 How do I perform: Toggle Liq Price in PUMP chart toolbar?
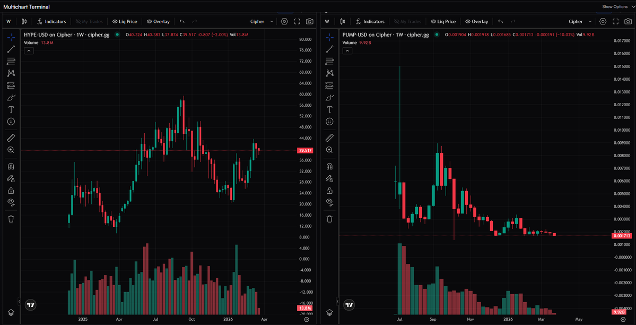(x=443, y=22)
